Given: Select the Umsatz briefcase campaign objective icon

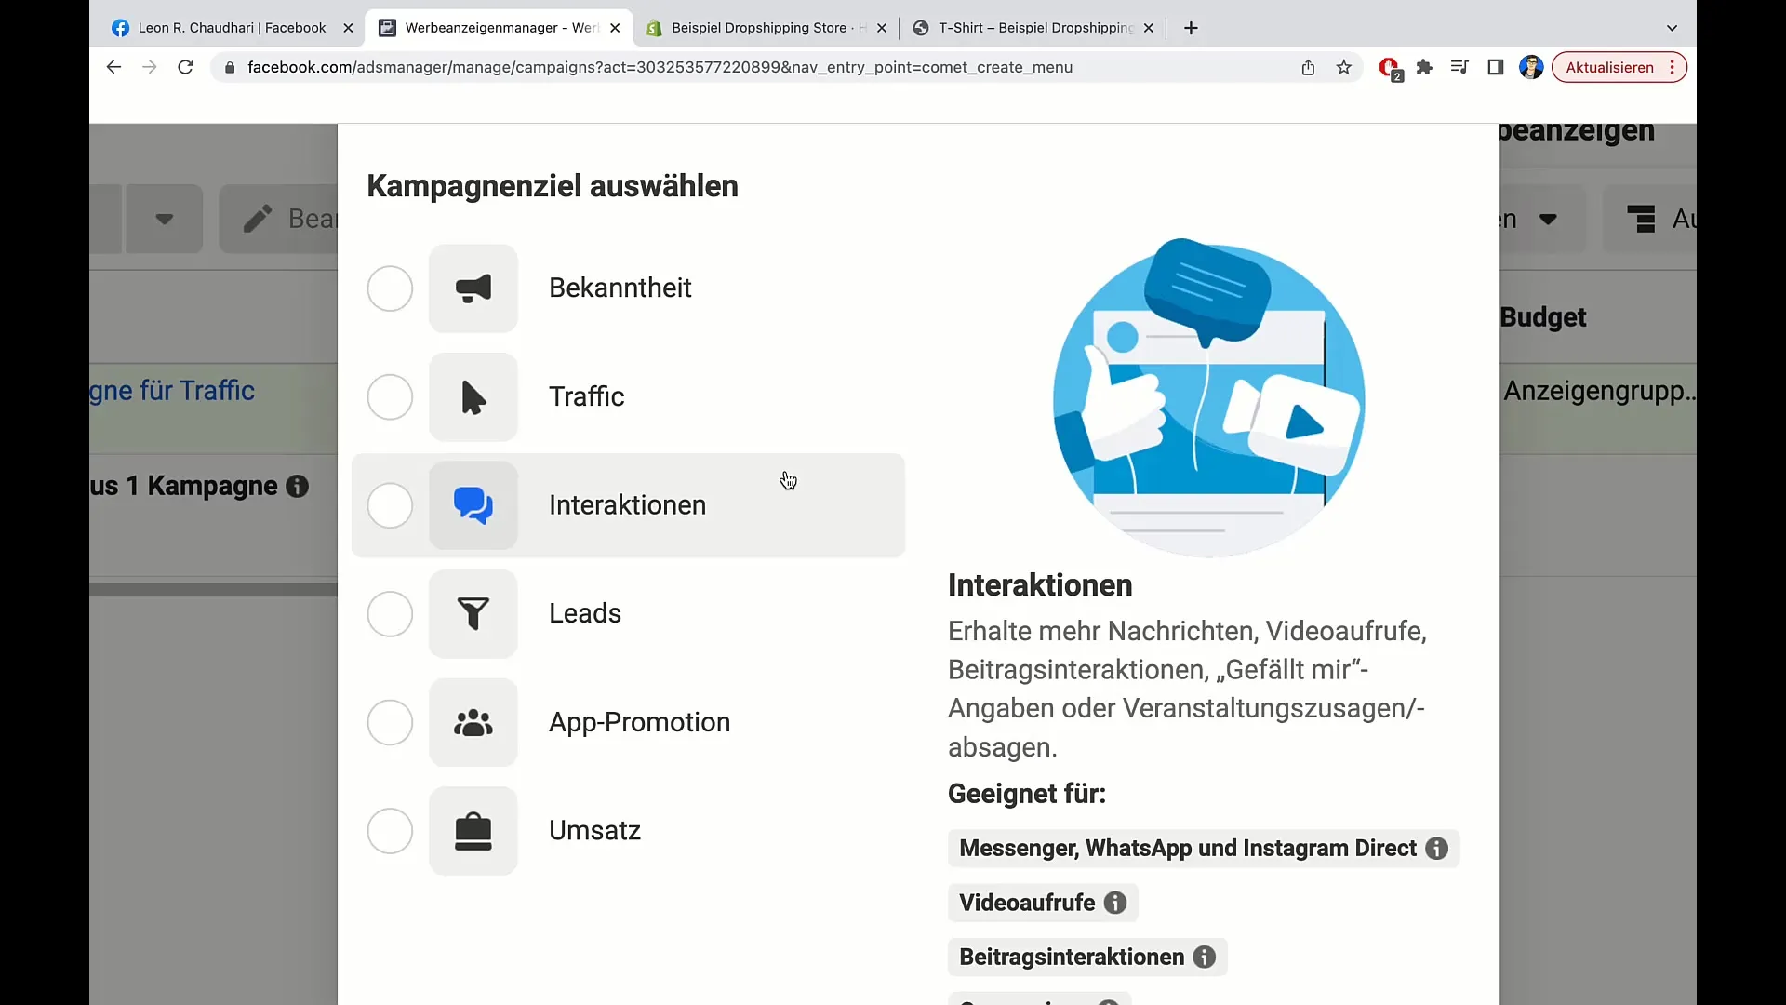Looking at the screenshot, I should pos(473,829).
